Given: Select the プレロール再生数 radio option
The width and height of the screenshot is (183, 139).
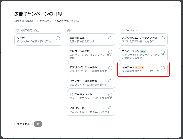Looking at the screenshot, I should (x=110, y=52).
